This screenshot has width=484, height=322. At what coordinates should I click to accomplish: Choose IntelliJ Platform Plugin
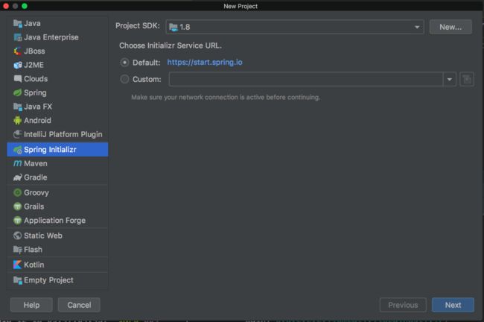pyautogui.click(x=57, y=134)
